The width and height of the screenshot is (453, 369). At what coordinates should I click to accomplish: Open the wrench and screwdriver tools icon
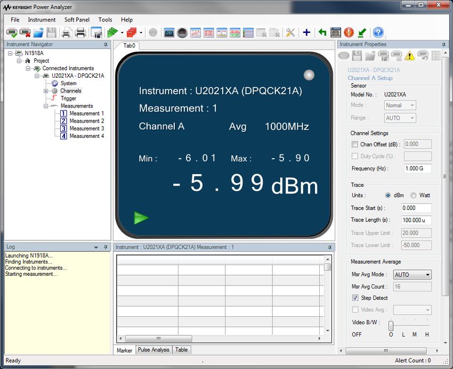coord(290,32)
